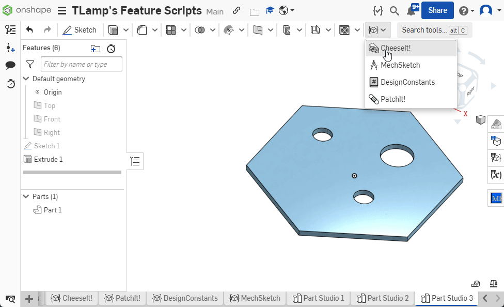Open the hamburger document menu
The height and width of the screenshot is (307, 504).
coord(62,11)
